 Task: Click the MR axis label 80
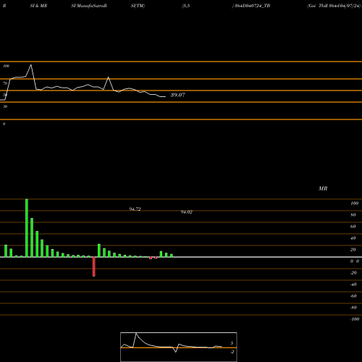(353, 215)
